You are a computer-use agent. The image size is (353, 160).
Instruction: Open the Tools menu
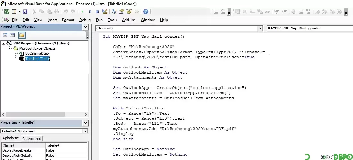pyautogui.click(x=112, y=20)
